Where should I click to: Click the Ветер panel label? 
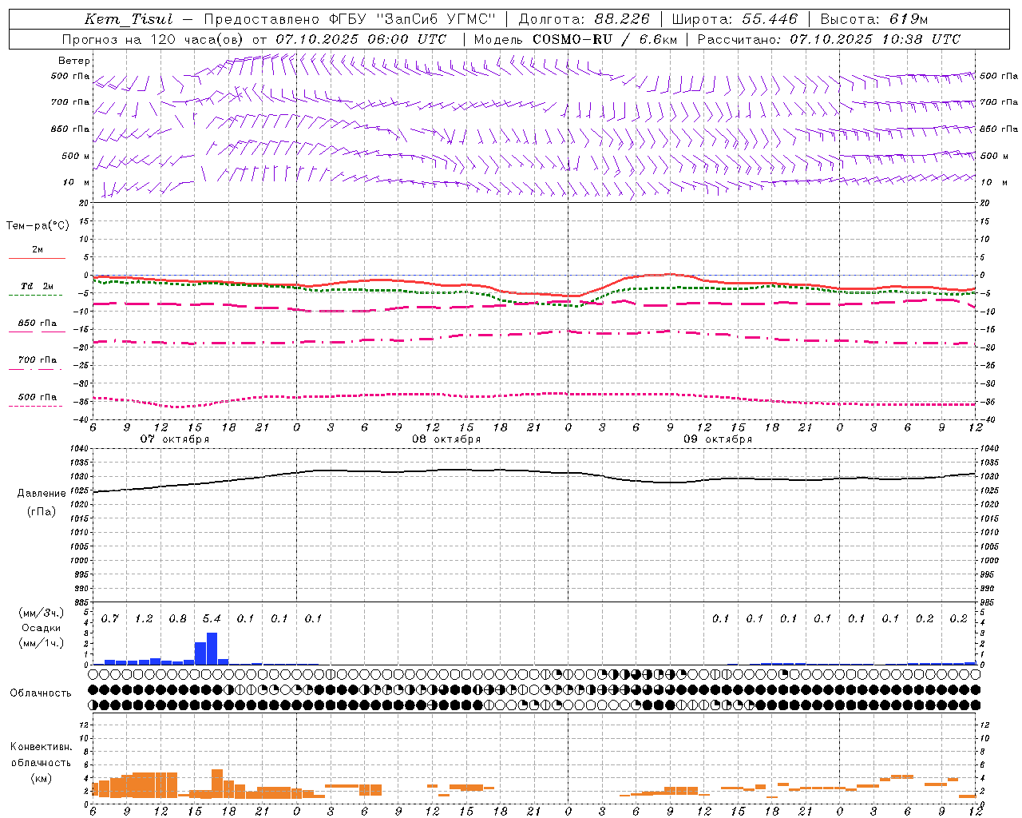pos(74,61)
